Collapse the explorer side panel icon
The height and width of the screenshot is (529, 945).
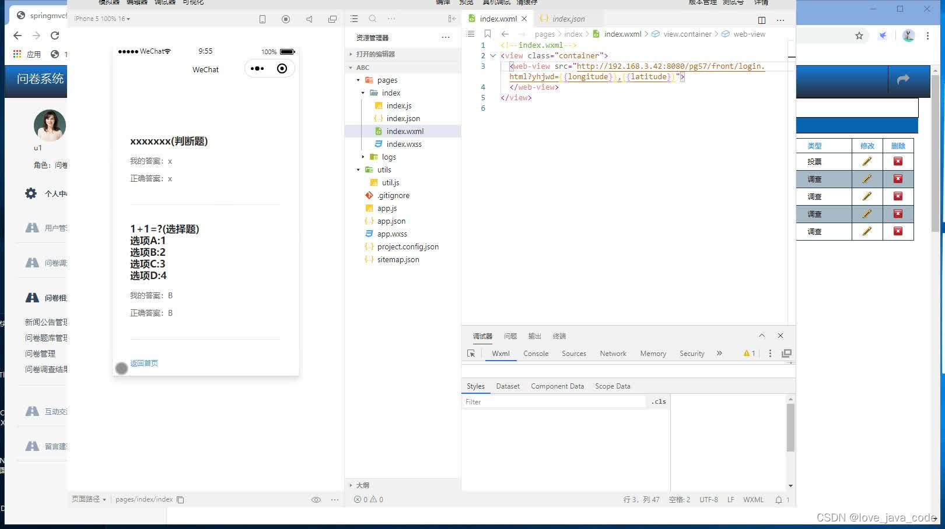click(x=452, y=19)
